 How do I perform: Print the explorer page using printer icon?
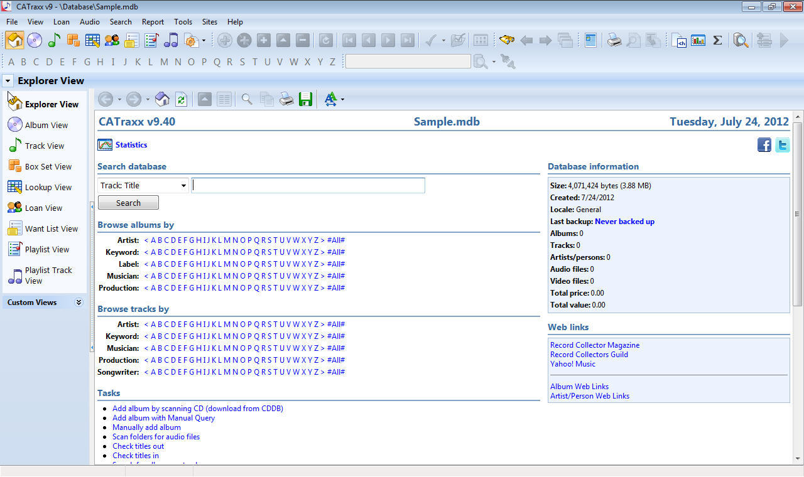(x=286, y=99)
